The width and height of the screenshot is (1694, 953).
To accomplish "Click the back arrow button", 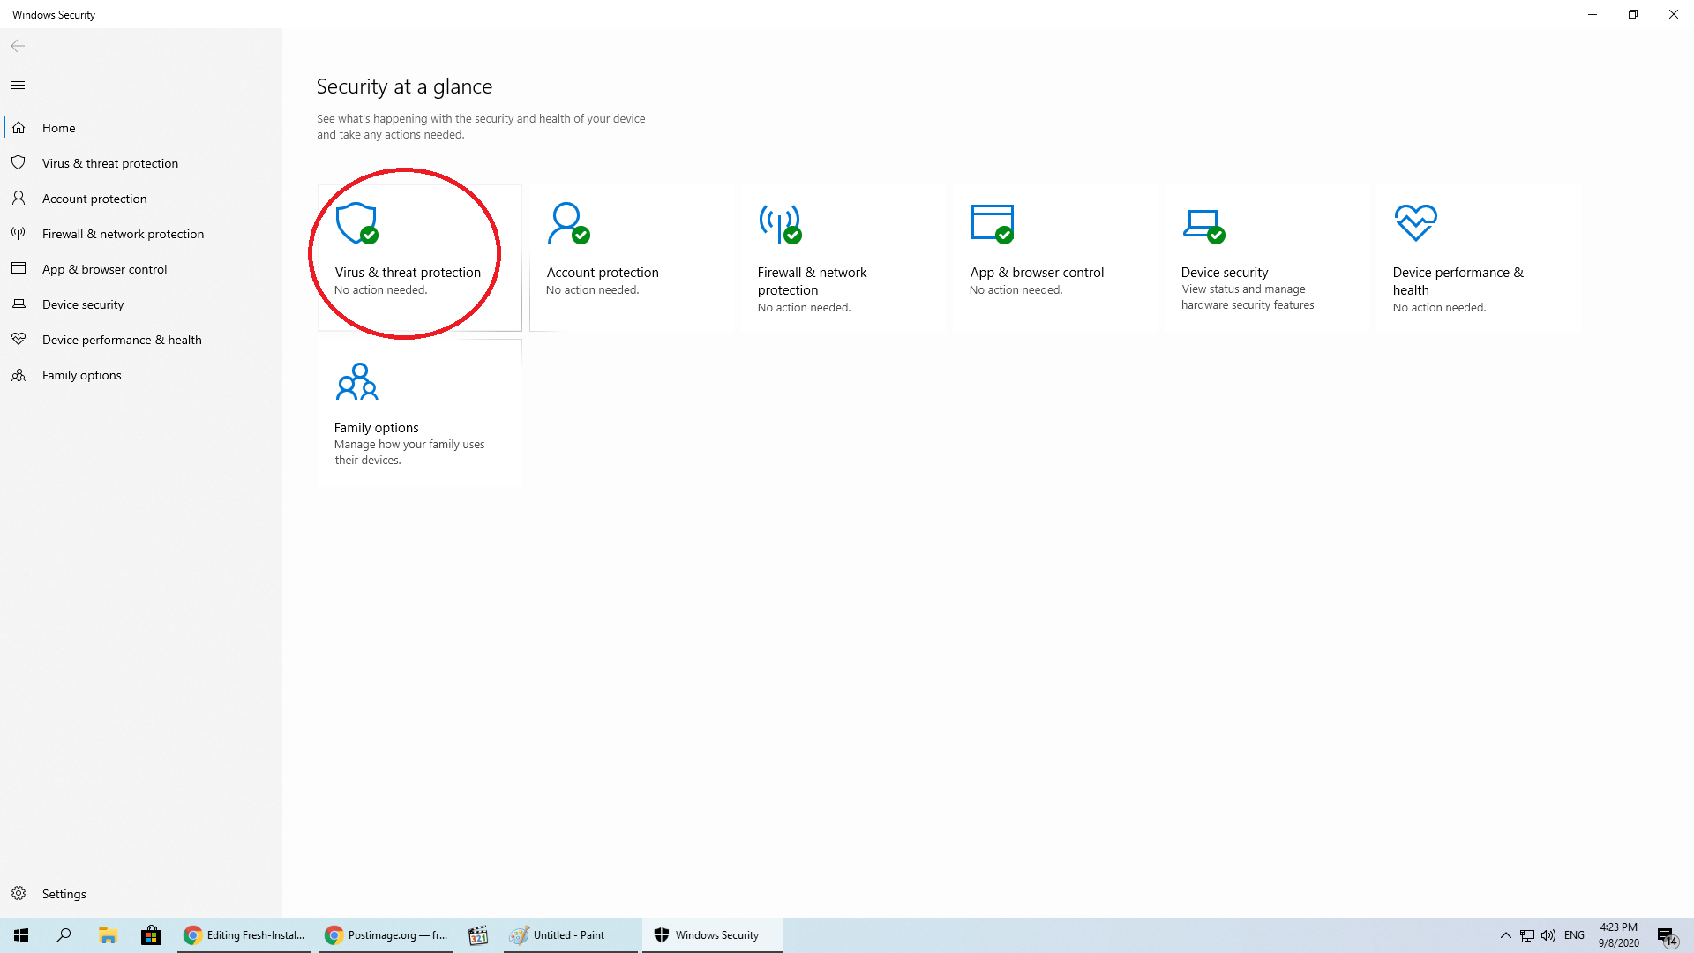I will click(x=18, y=46).
